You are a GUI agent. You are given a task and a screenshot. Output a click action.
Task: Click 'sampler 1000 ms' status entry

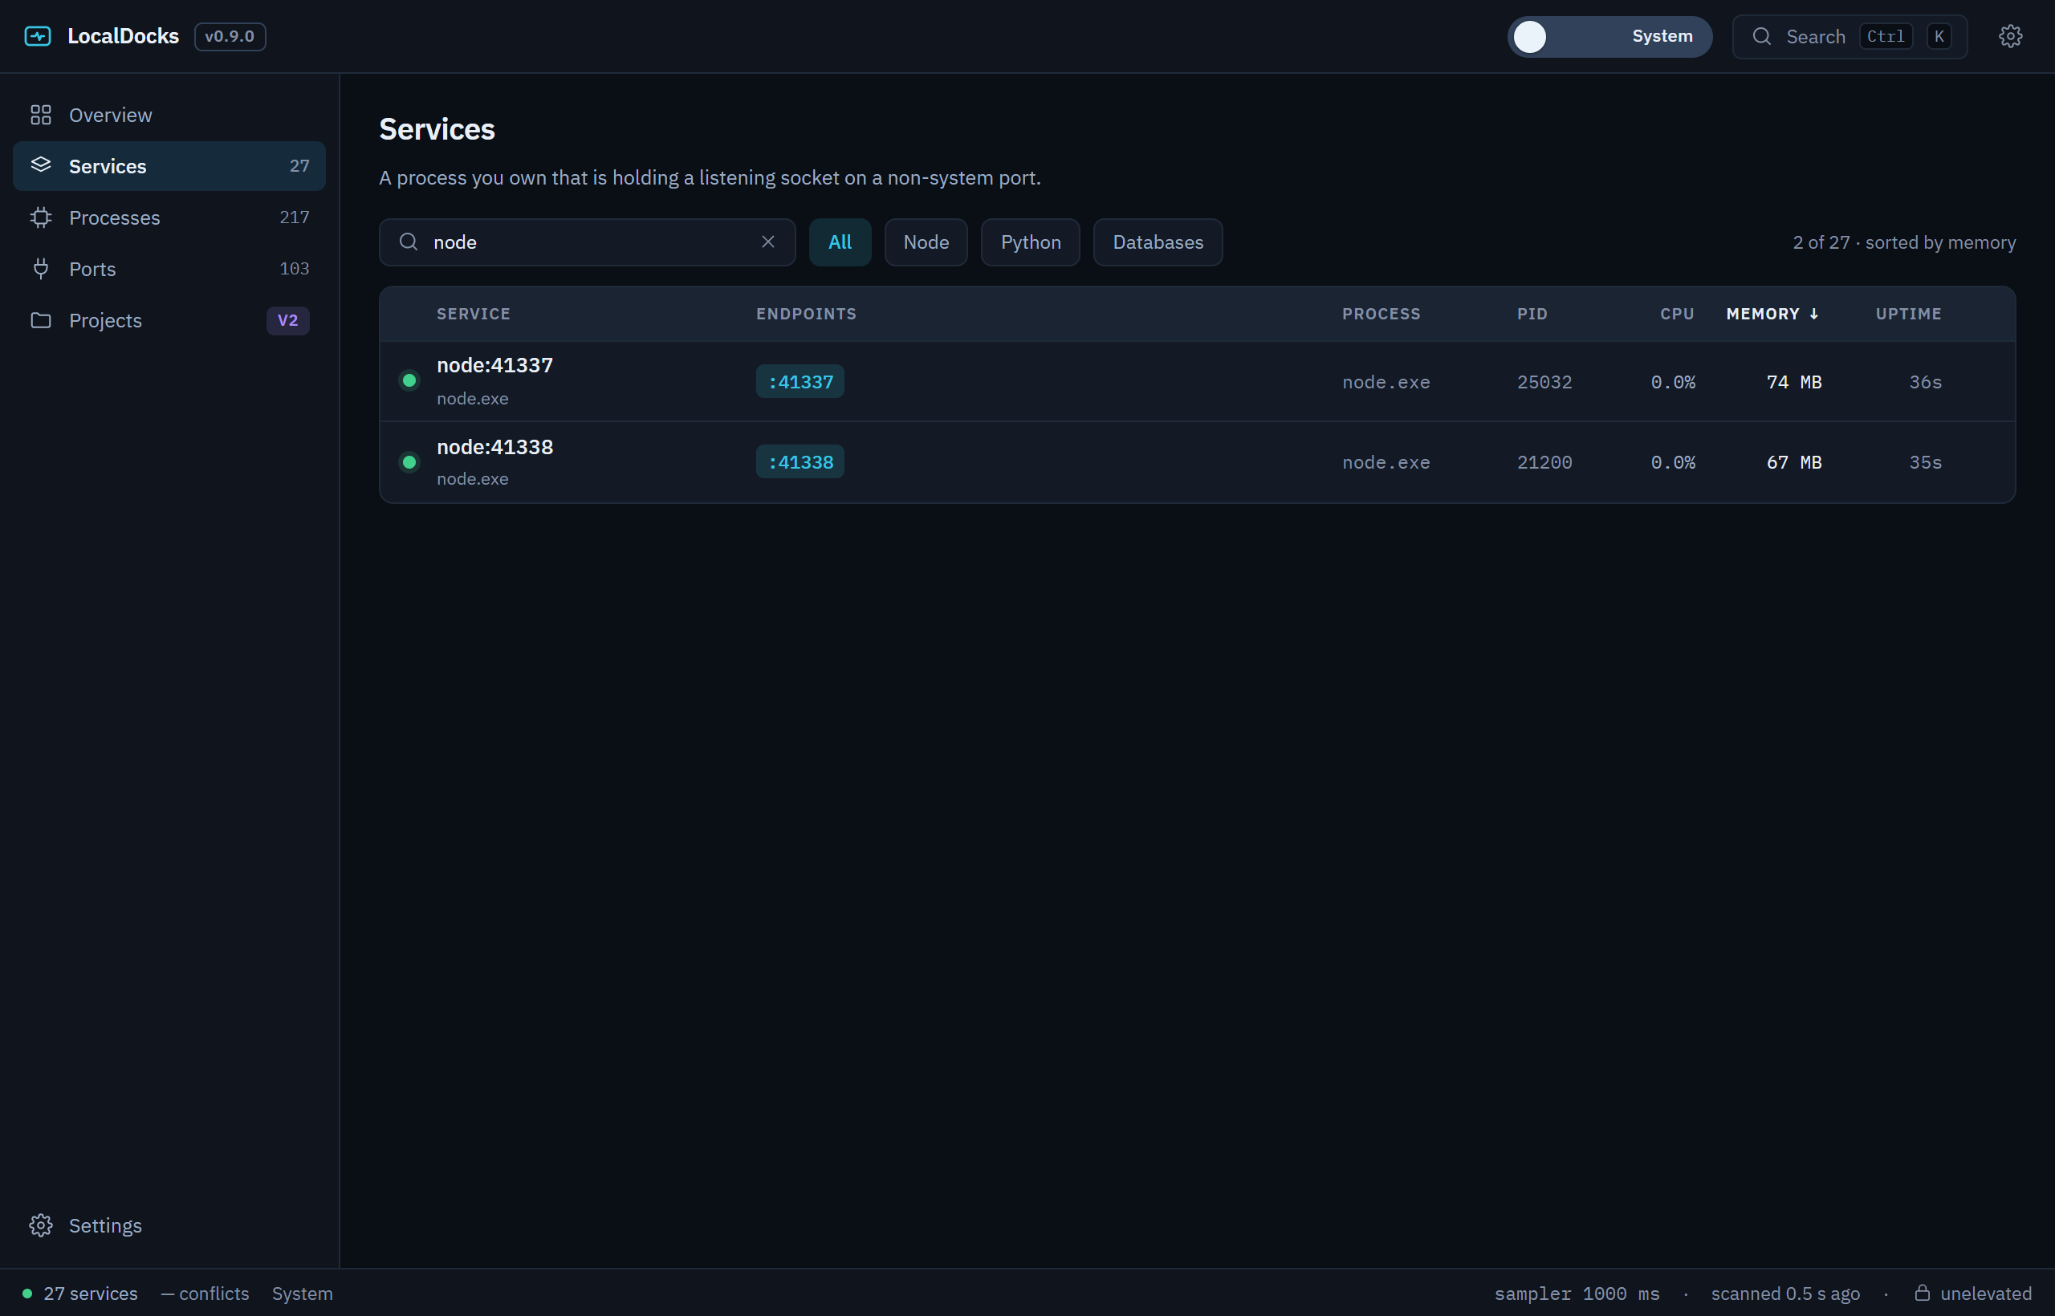coord(1577,1293)
